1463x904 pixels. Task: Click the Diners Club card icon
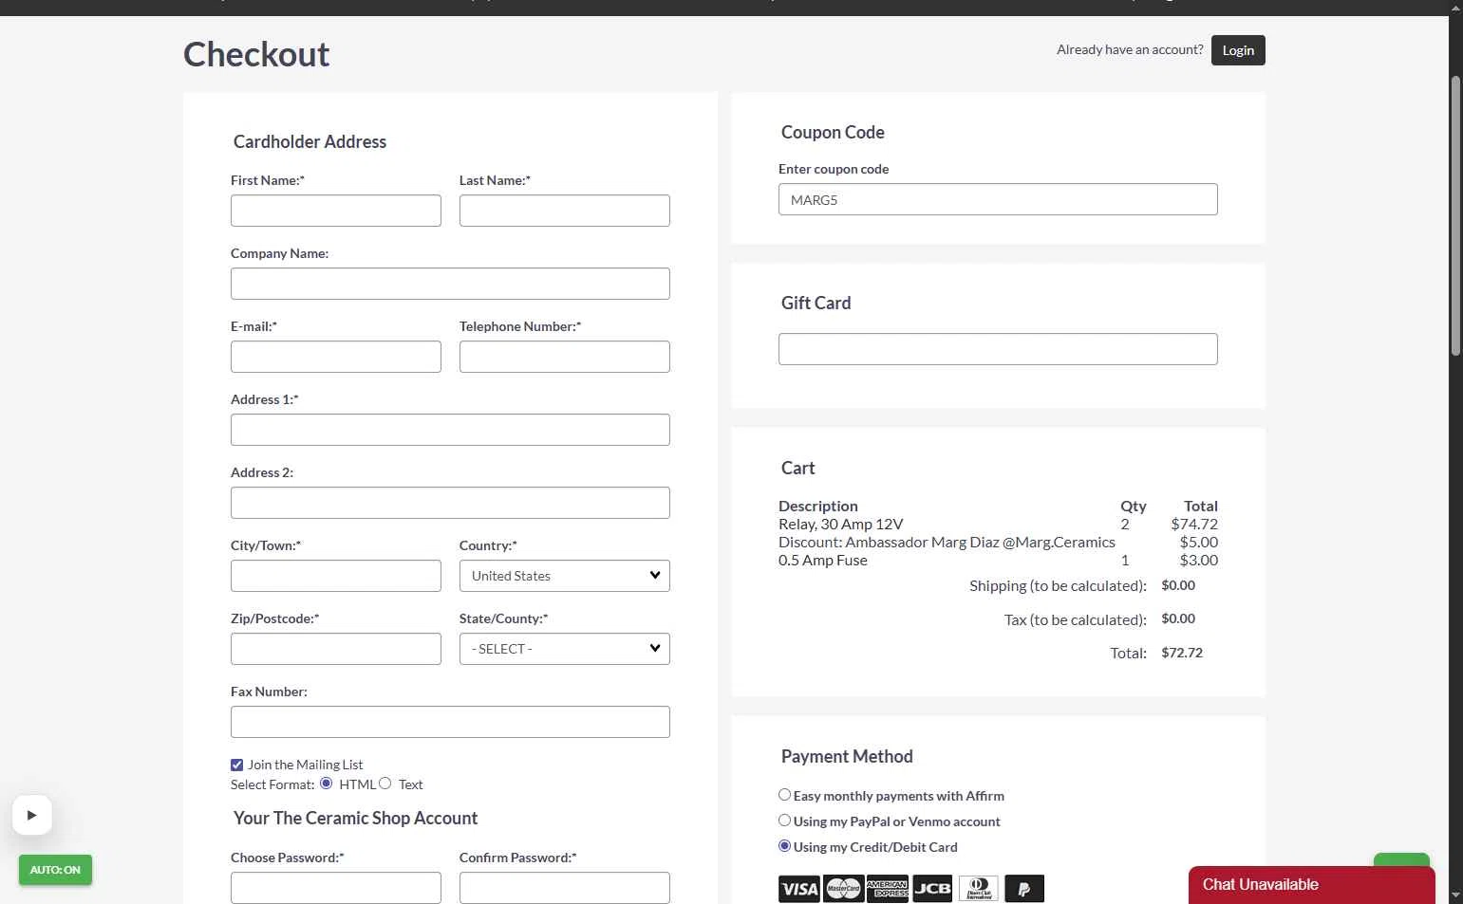[x=979, y=889]
